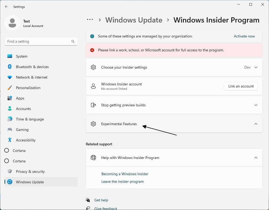Select the second Cortana sidebar entry
The width and height of the screenshot is (269, 210).
coord(41,161)
